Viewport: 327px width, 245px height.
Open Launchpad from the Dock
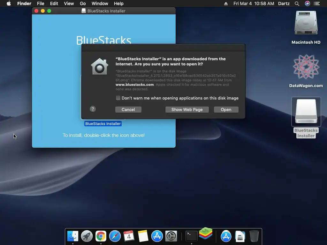pos(87,236)
